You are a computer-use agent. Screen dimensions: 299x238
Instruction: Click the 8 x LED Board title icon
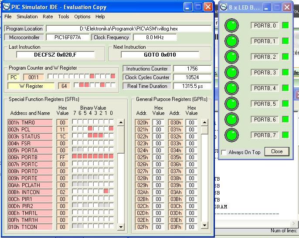224,7
